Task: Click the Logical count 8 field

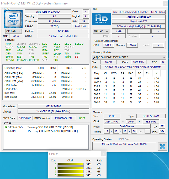Action: [x=86, y=17]
